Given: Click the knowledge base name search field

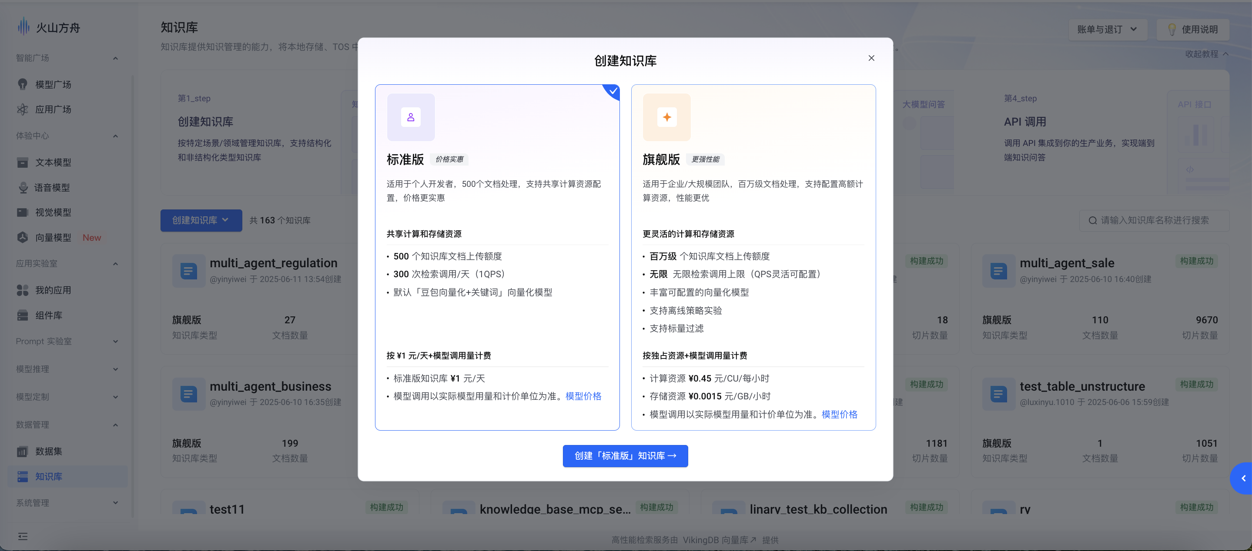Looking at the screenshot, I should [1154, 220].
